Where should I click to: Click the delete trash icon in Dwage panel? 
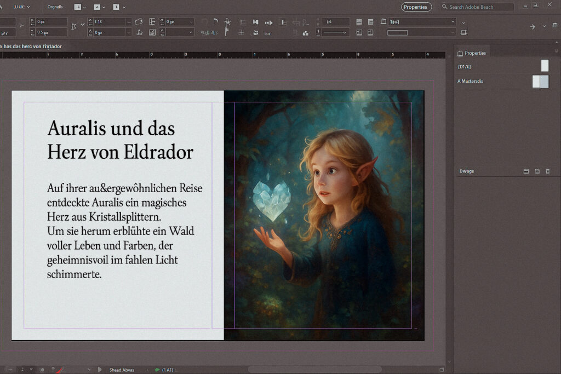pos(548,171)
